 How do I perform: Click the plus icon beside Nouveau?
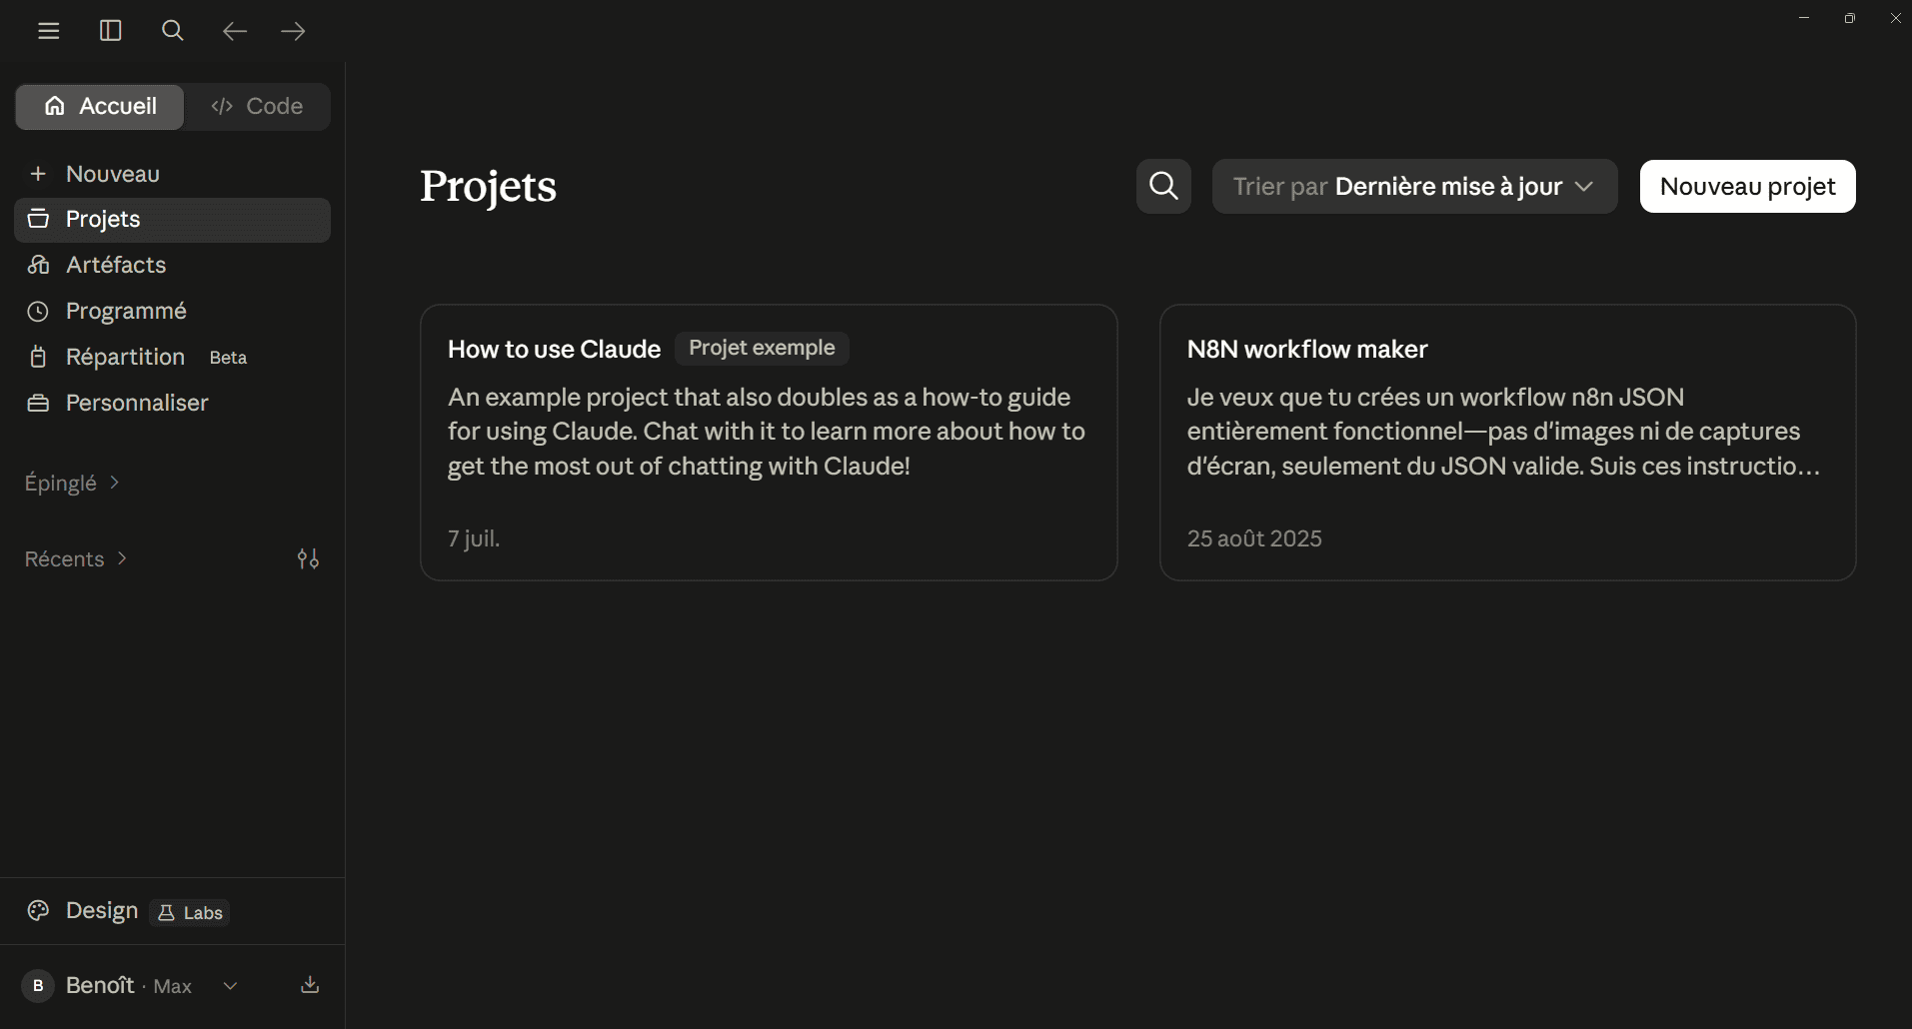point(38,174)
